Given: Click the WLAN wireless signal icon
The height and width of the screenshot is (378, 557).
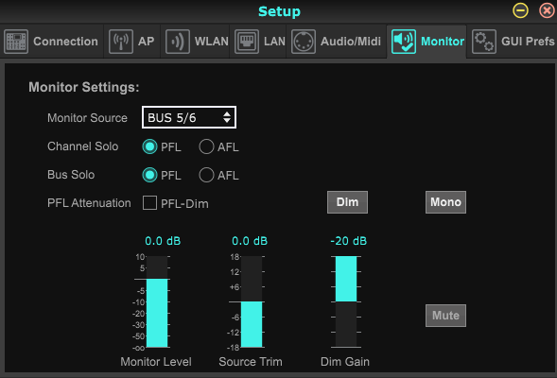Looking at the screenshot, I should coord(177,42).
